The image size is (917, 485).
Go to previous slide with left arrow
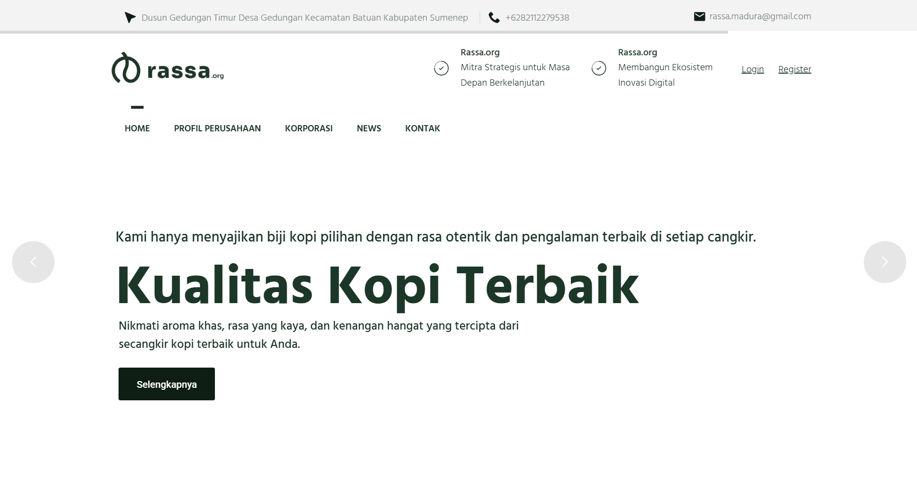pyautogui.click(x=33, y=262)
